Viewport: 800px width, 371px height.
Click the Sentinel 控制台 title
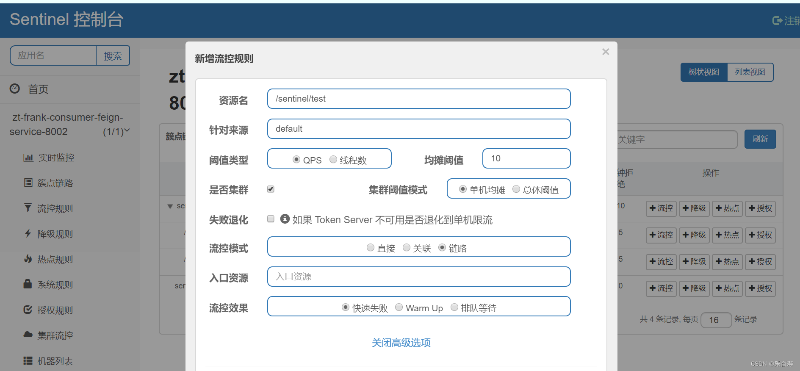click(x=66, y=19)
